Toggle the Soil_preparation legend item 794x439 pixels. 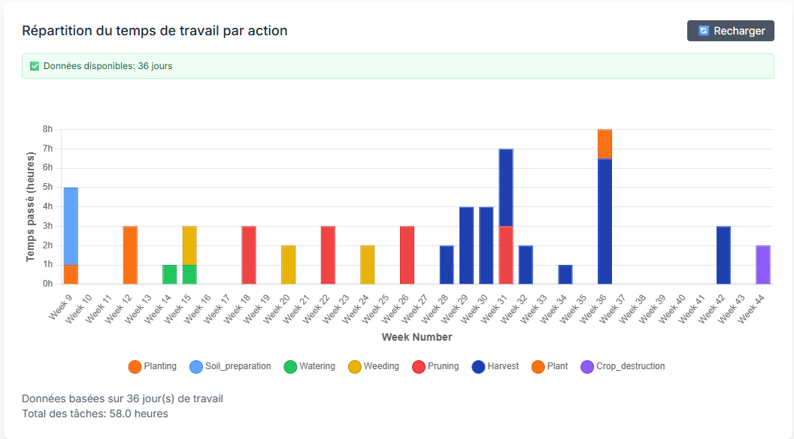pyautogui.click(x=230, y=366)
